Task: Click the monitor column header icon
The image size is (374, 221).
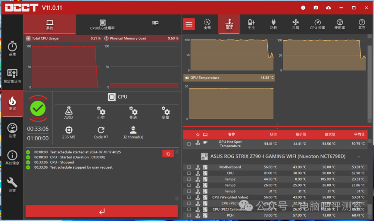Action: click(205, 135)
